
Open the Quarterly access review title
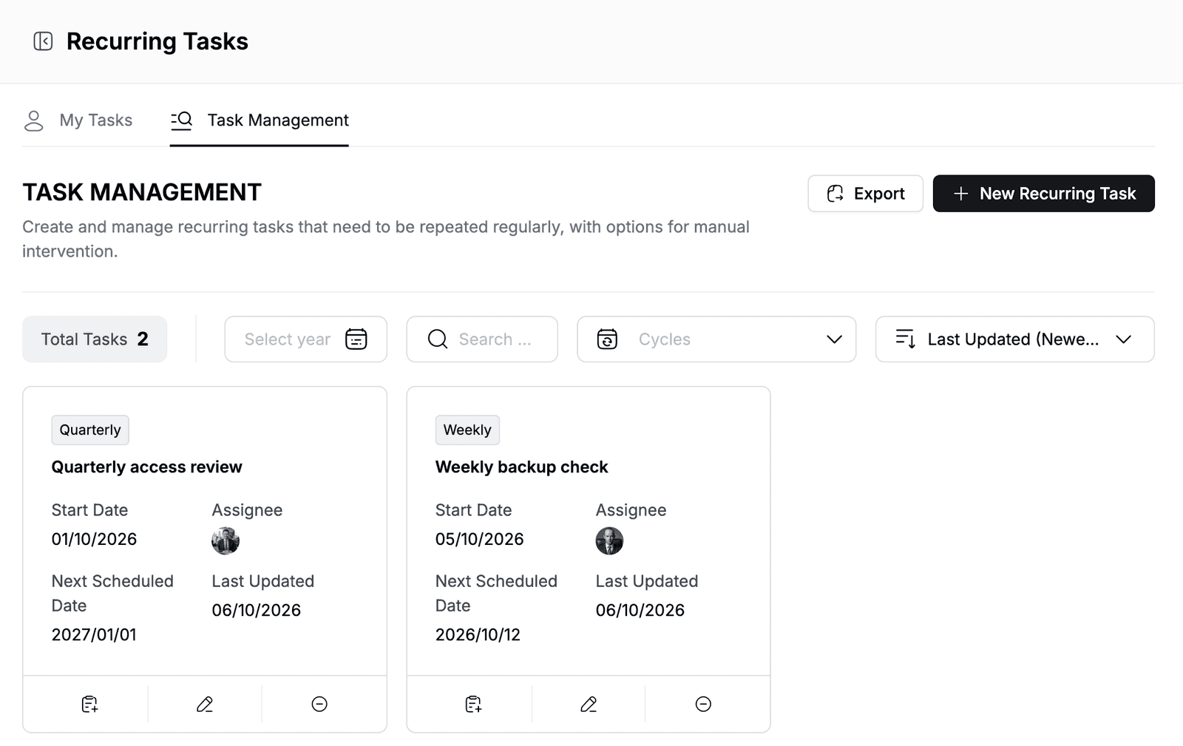[x=146, y=467]
